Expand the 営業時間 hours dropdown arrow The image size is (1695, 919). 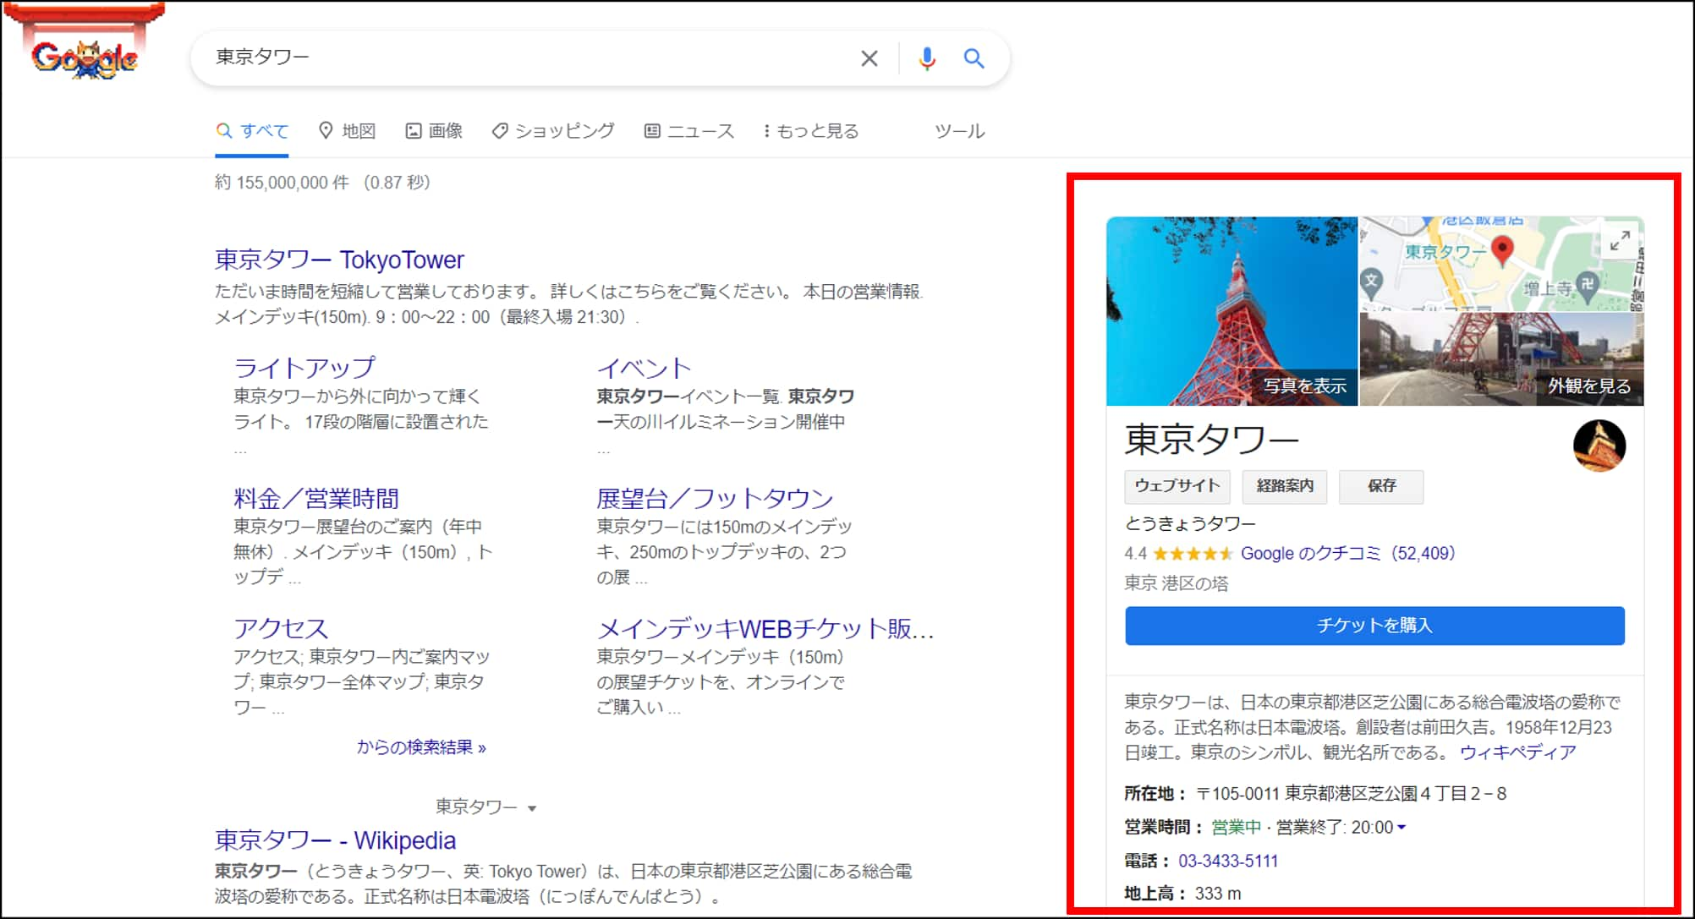(1402, 828)
